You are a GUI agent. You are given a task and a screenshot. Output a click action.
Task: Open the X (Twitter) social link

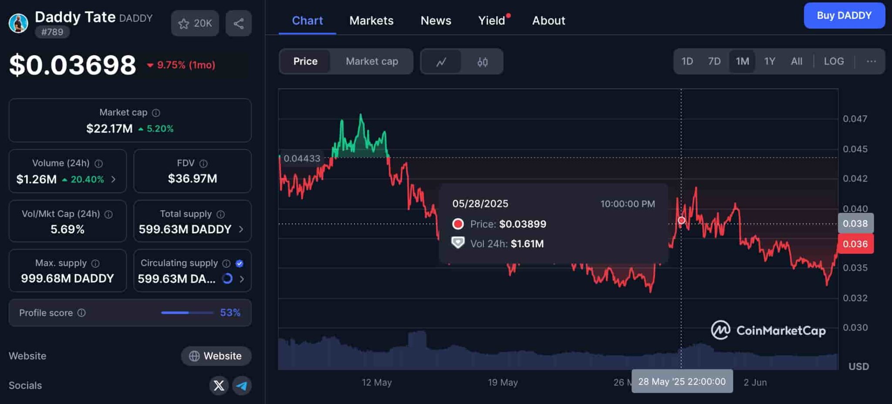click(x=219, y=385)
